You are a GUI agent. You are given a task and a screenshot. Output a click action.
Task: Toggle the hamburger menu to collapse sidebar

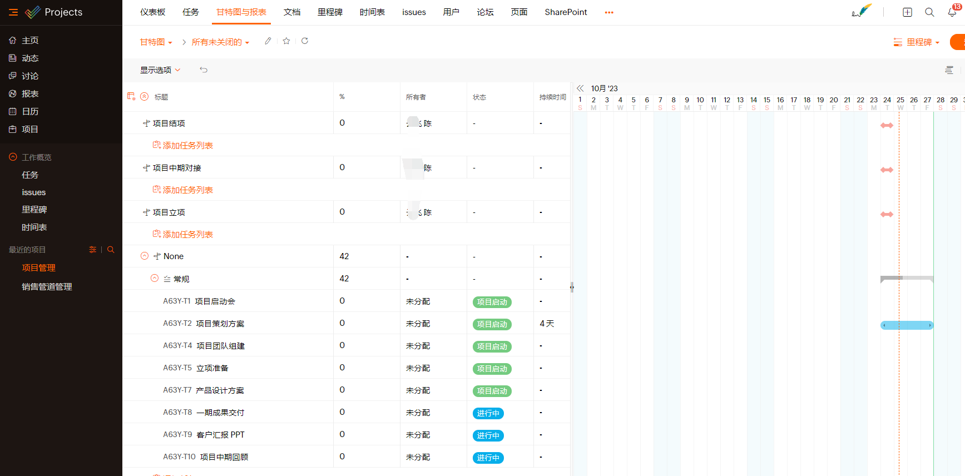(x=13, y=12)
